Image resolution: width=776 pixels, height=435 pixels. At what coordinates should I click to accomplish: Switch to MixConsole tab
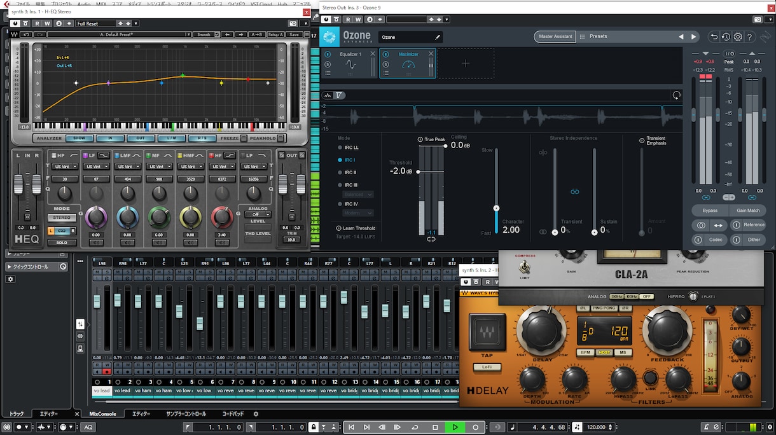[x=102, y=414]
